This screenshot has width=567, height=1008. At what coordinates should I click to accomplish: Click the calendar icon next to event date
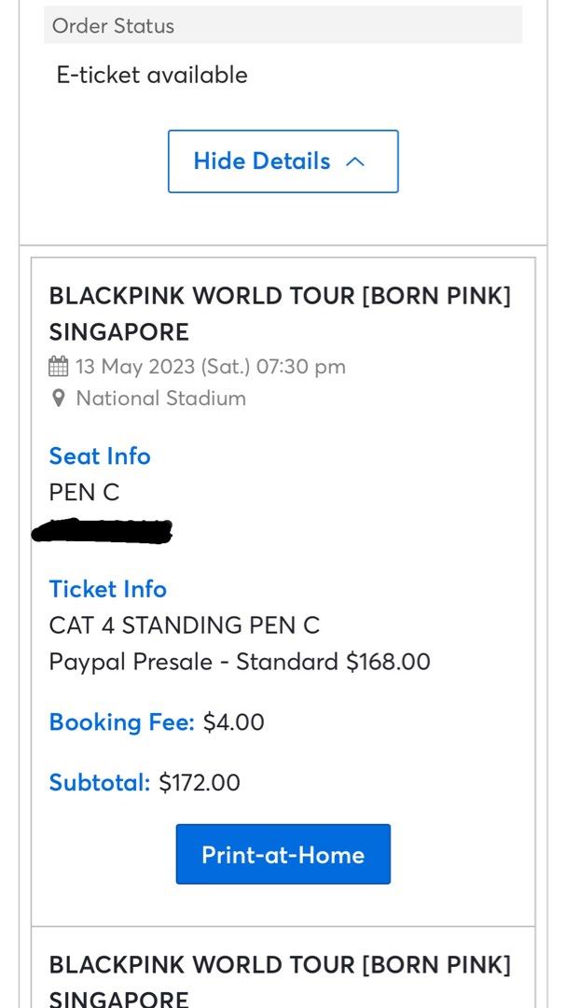(x=59, y=367)
